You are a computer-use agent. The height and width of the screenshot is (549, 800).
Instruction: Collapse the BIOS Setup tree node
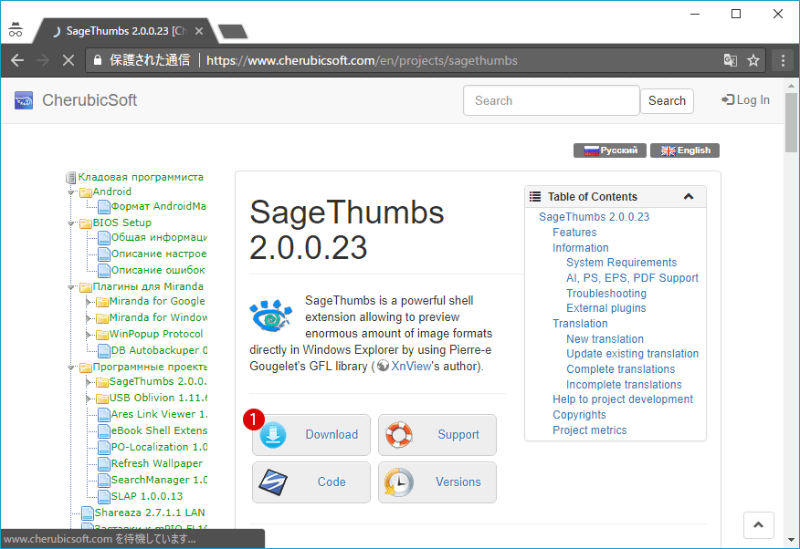71,223
